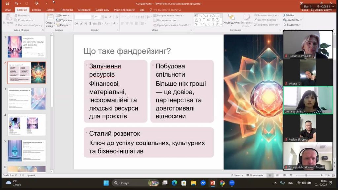Open the Макет layout dropdown
Screen dimensions: 338x190
point(63,16)
